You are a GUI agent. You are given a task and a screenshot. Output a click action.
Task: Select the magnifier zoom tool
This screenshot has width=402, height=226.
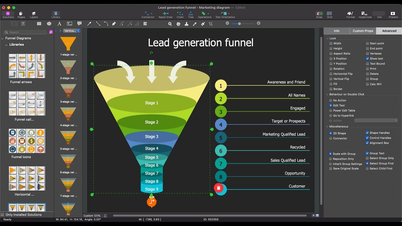[x=170, y=24]
